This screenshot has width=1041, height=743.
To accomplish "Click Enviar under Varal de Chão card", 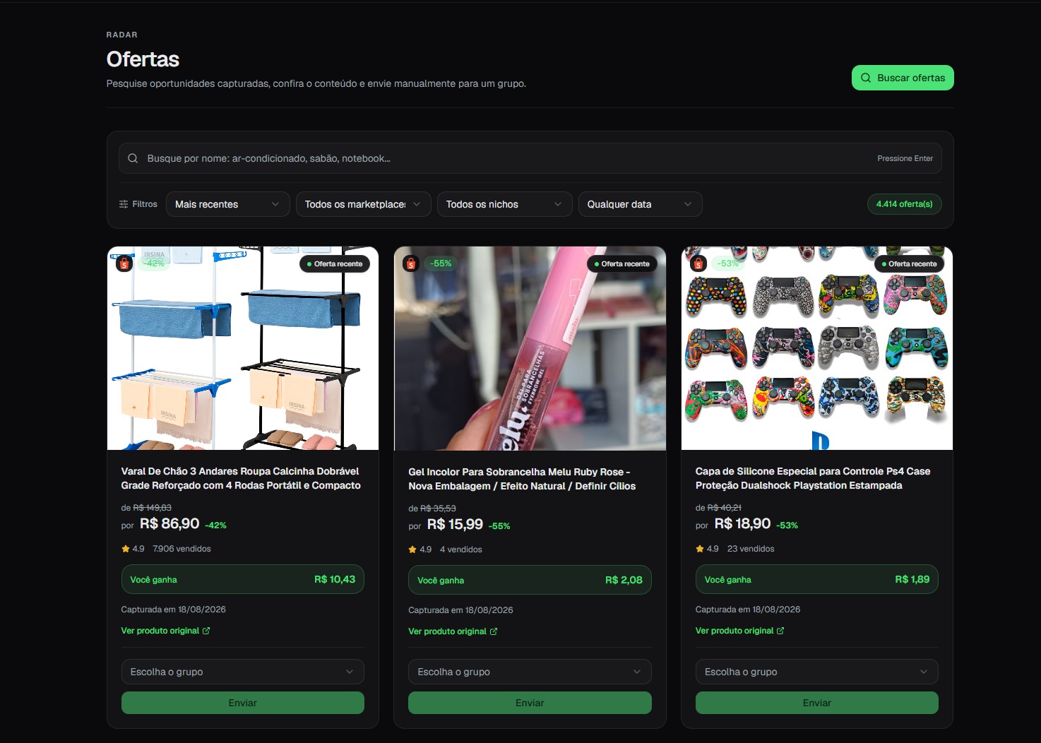I will click(x=243, y=703).
